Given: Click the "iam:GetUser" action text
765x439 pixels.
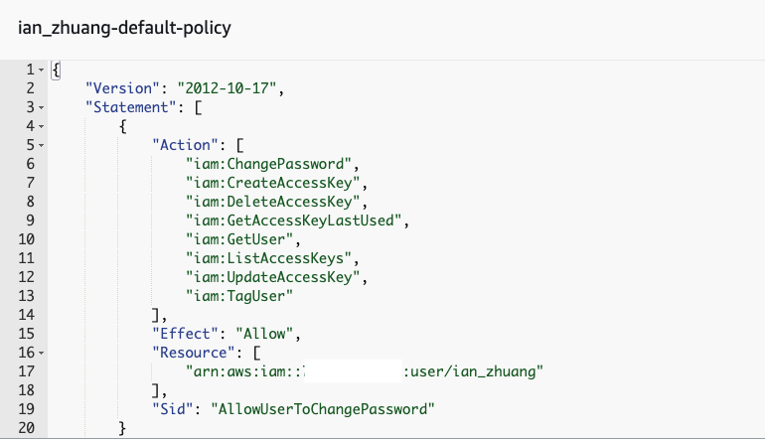Looking at the screenshot, I should 234,238.
